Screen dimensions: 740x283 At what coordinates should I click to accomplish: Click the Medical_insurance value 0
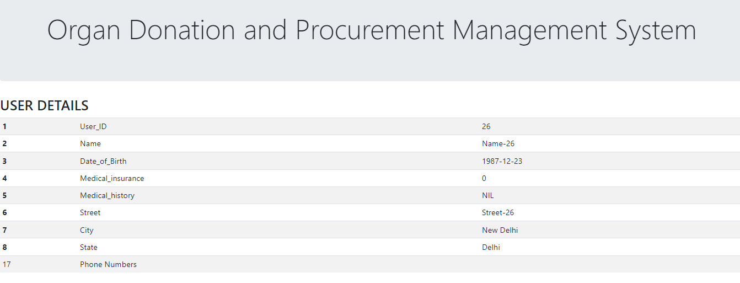(x=484, y=178)
